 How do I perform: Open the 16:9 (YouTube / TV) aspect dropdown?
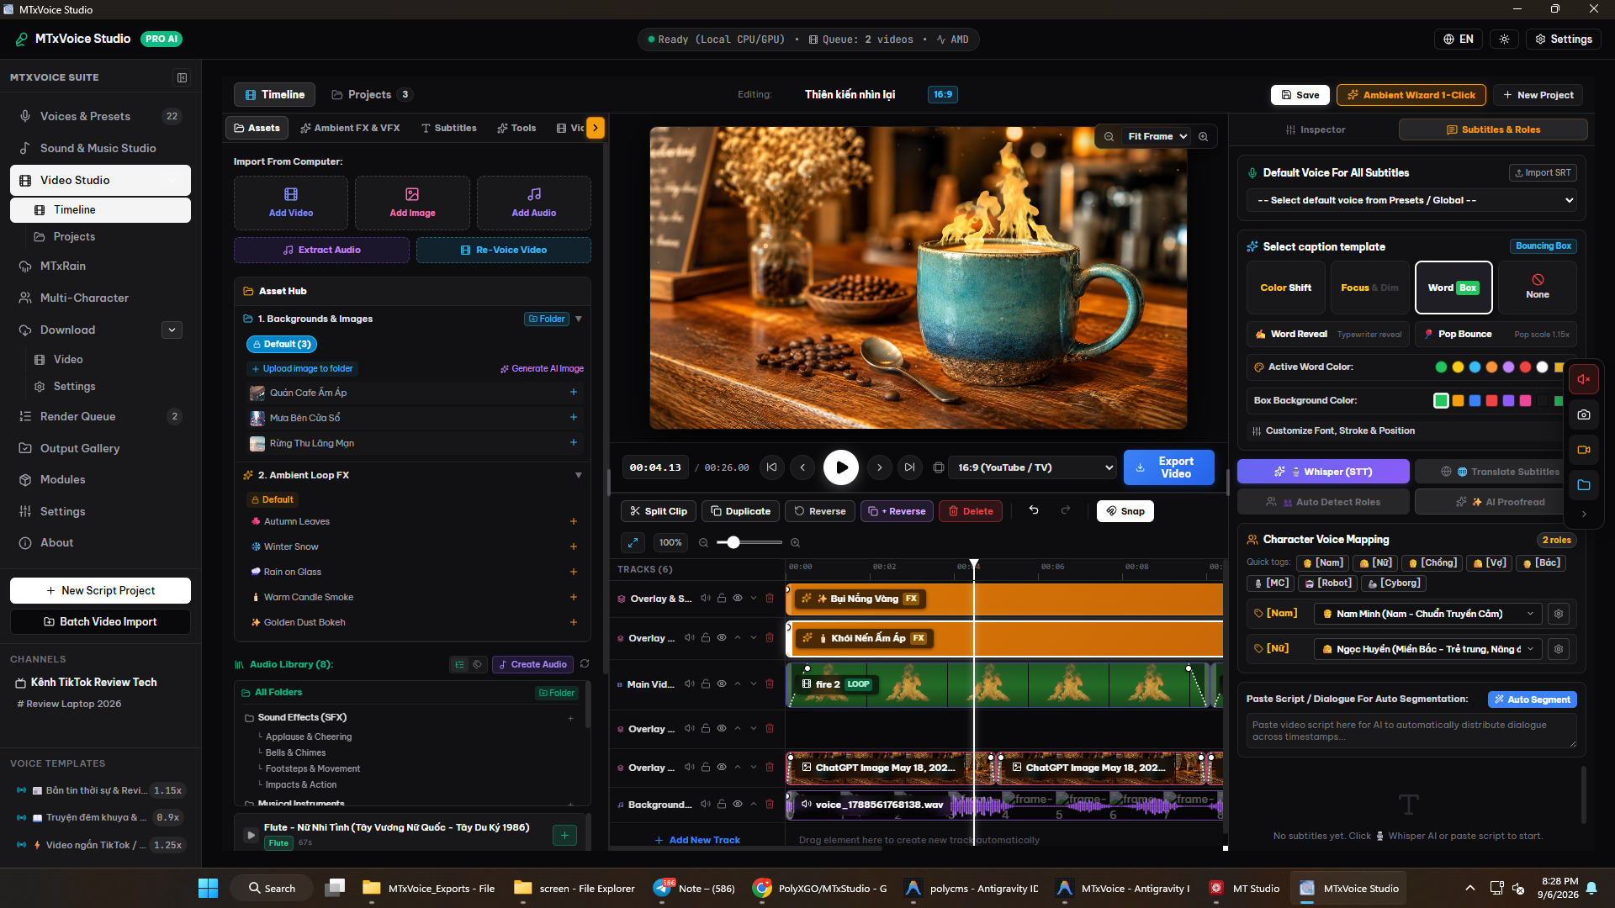tap(1034, 467)
